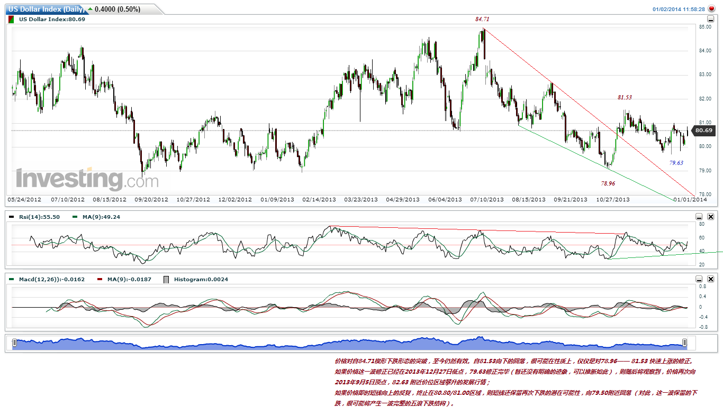Click the 78.96 low annotation
Screen dimensions: 723x416
608,183
